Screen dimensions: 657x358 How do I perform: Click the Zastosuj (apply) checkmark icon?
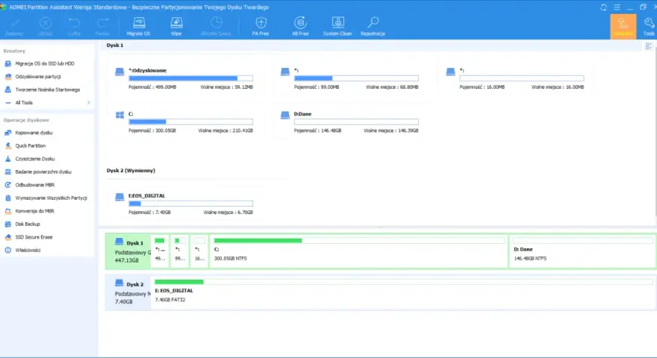click(14, 23)
